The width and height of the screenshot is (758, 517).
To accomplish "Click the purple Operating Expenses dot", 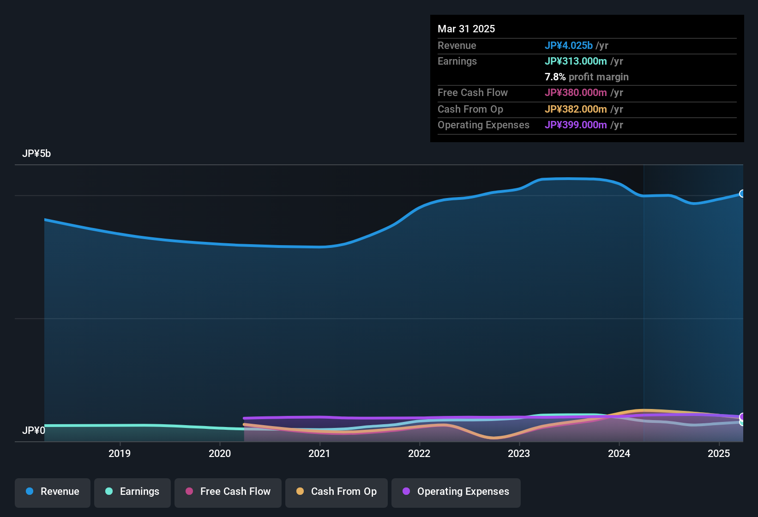I will click(406, 491).
